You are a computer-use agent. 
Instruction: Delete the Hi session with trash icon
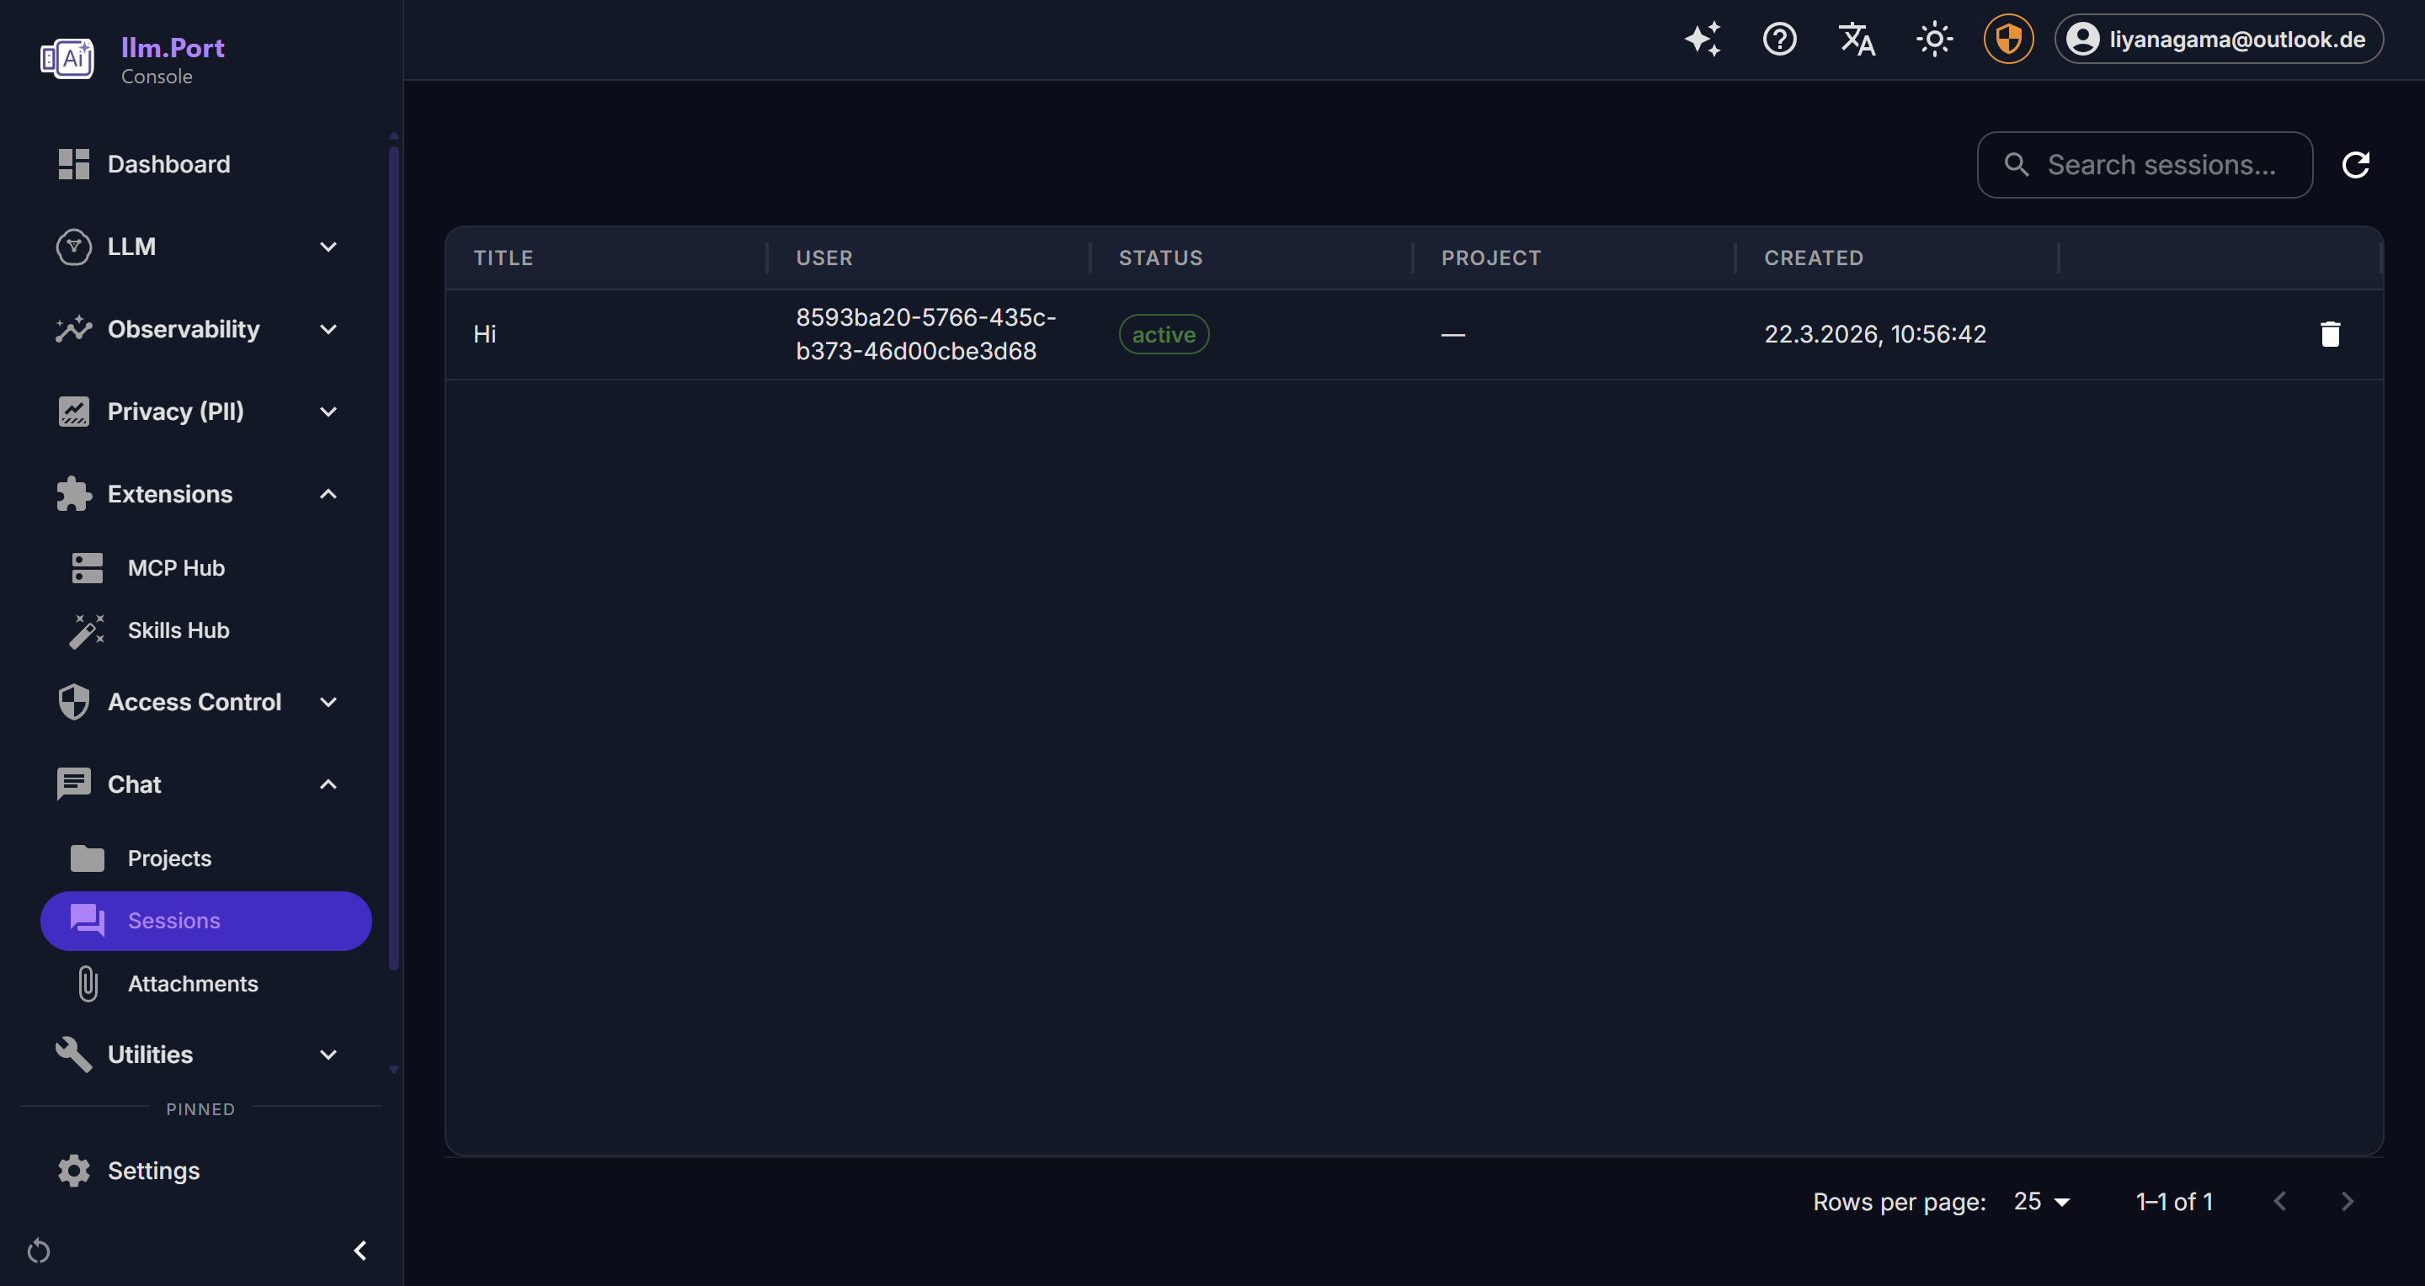point(2330,334)
